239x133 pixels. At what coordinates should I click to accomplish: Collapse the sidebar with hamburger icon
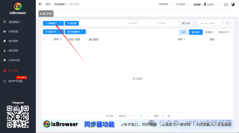click(40, 4)
